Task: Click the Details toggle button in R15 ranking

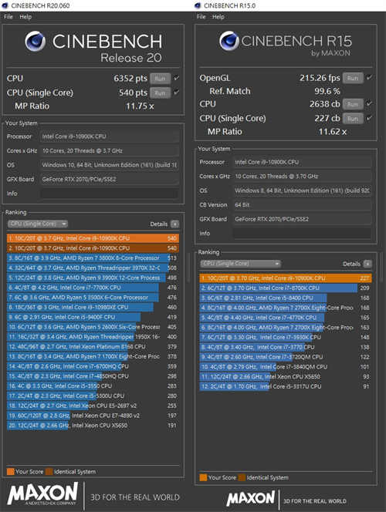Action: pos(367,264)
